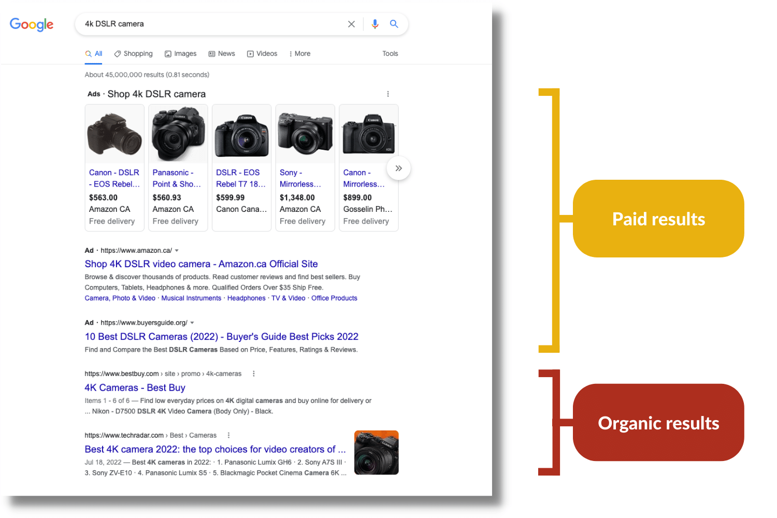The height and width of the screenshot is (518, 777).
Task: Click the $563.00 price text
Action: [x=103, y=198]
